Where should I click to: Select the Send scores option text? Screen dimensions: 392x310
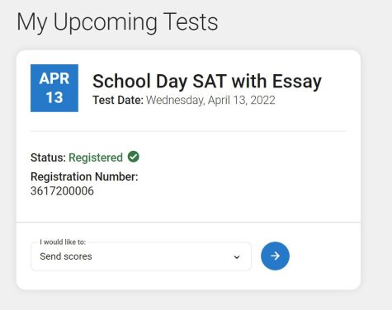66,256
